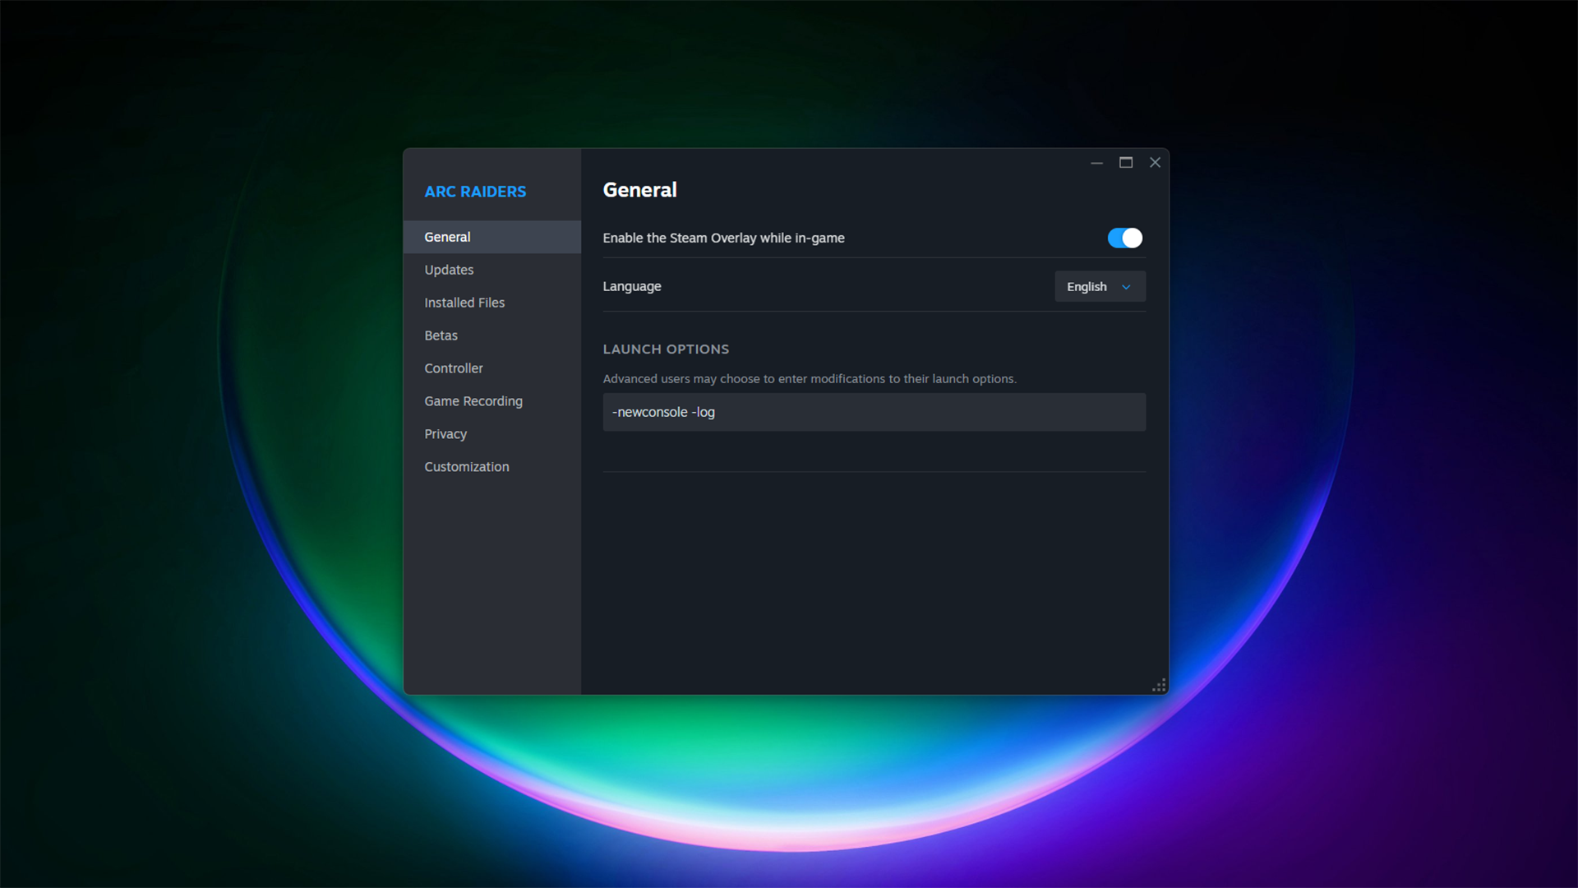Maximize the properties window
Viewport: 1578px width, 888px height.
coord(1126,163)
